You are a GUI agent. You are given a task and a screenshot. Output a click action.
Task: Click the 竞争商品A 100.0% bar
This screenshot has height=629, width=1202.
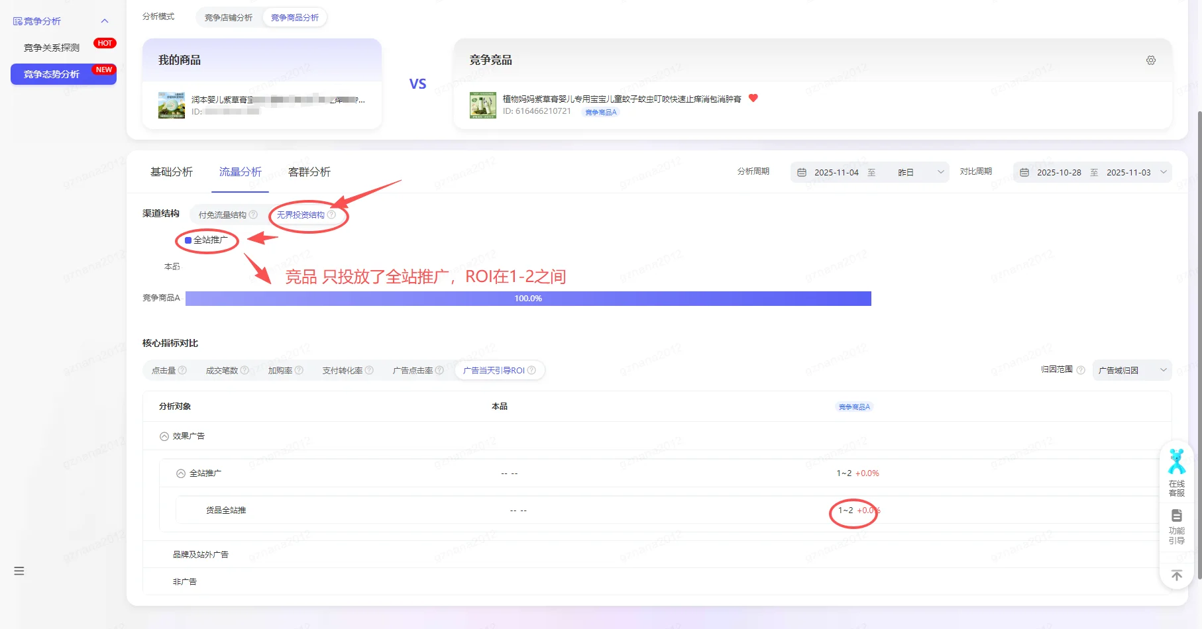pos(528,299)
